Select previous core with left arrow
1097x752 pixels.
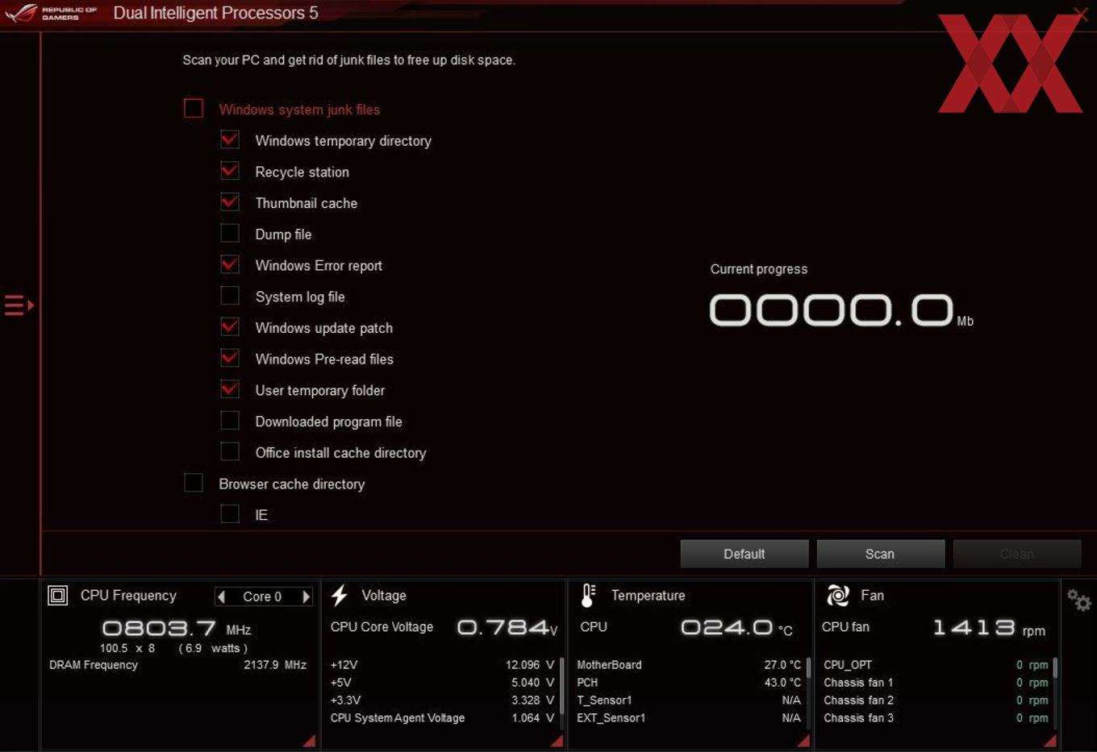222,596
